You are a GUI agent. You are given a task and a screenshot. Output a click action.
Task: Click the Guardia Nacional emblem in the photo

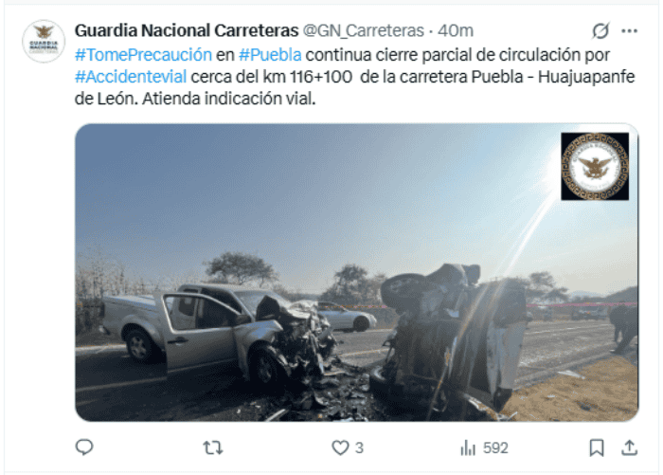[595, 166]
